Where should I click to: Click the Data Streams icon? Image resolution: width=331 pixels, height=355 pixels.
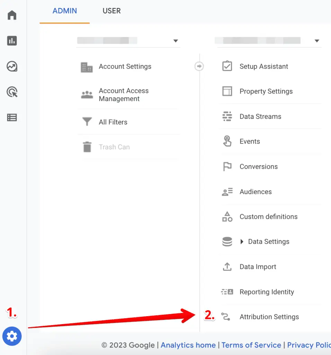pos(227,116)
